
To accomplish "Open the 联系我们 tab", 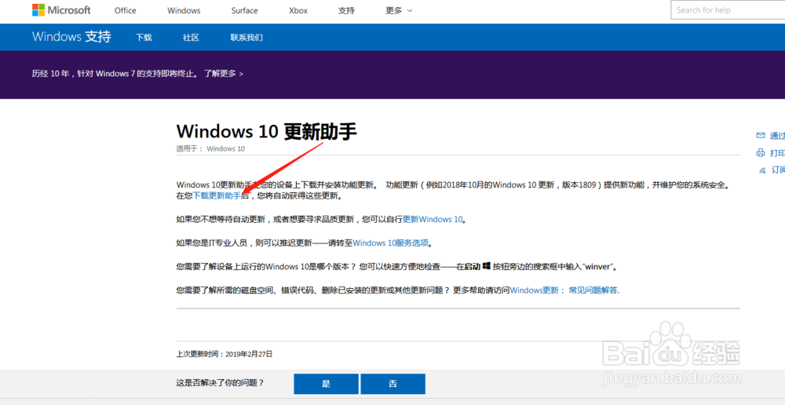I will [x=246, y=38].
